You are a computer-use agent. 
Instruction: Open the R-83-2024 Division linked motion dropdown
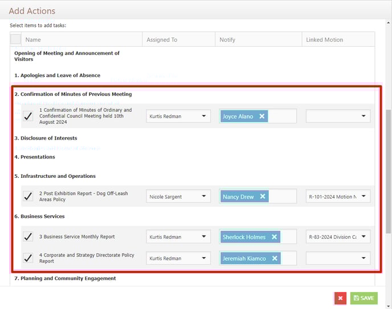point(338,237)
